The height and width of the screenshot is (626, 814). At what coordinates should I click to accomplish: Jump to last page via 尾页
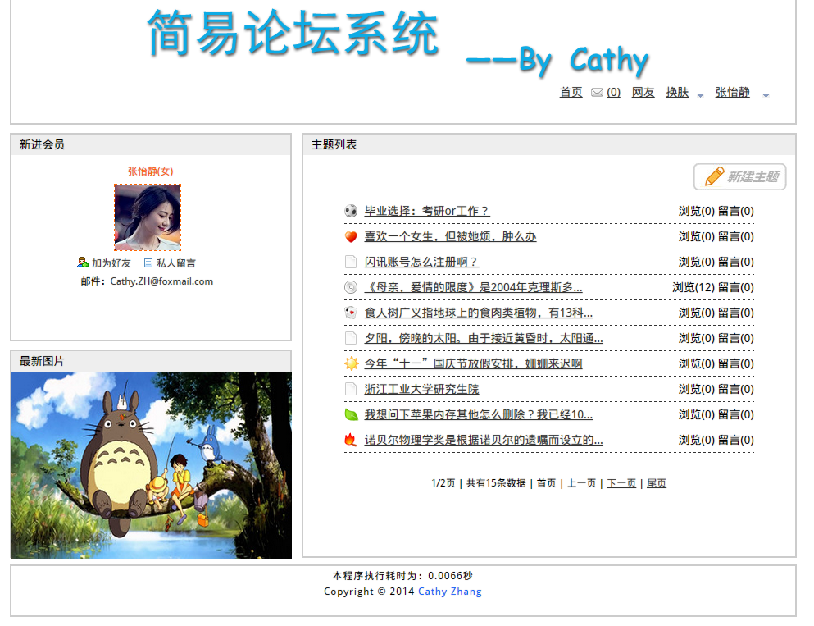pos(656,483)
